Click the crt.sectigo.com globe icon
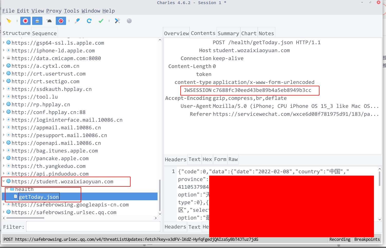The height and width of the screenshot is (248, 386). pyautogui.click(x=8, y=81)
